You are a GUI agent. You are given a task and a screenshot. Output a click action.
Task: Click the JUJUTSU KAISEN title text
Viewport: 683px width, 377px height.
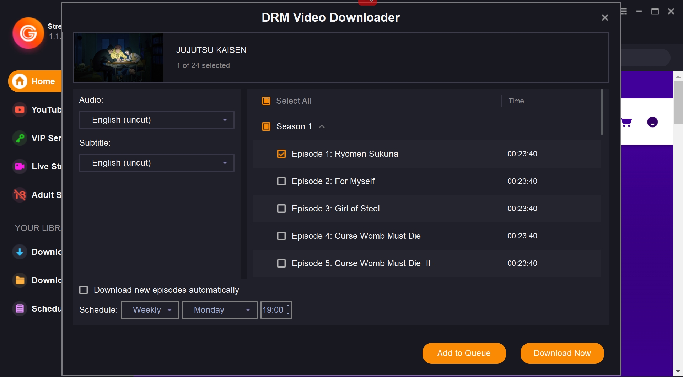(211, 50)
